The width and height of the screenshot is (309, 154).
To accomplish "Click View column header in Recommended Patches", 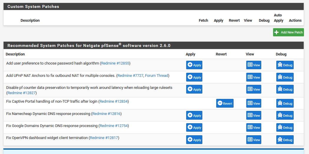I will click(250, 54).
